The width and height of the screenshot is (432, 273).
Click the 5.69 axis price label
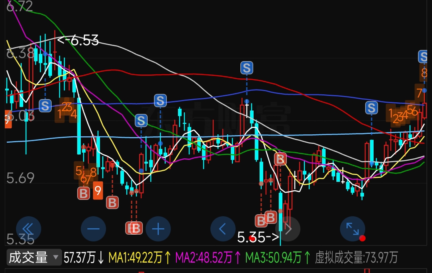click(20, 178)
